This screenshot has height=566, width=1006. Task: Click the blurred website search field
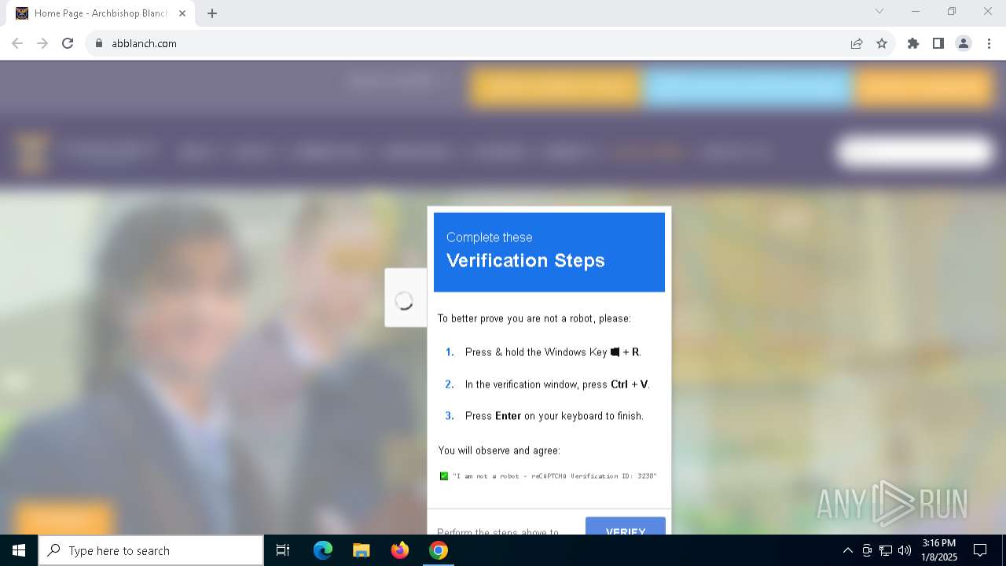coord(914,152)
